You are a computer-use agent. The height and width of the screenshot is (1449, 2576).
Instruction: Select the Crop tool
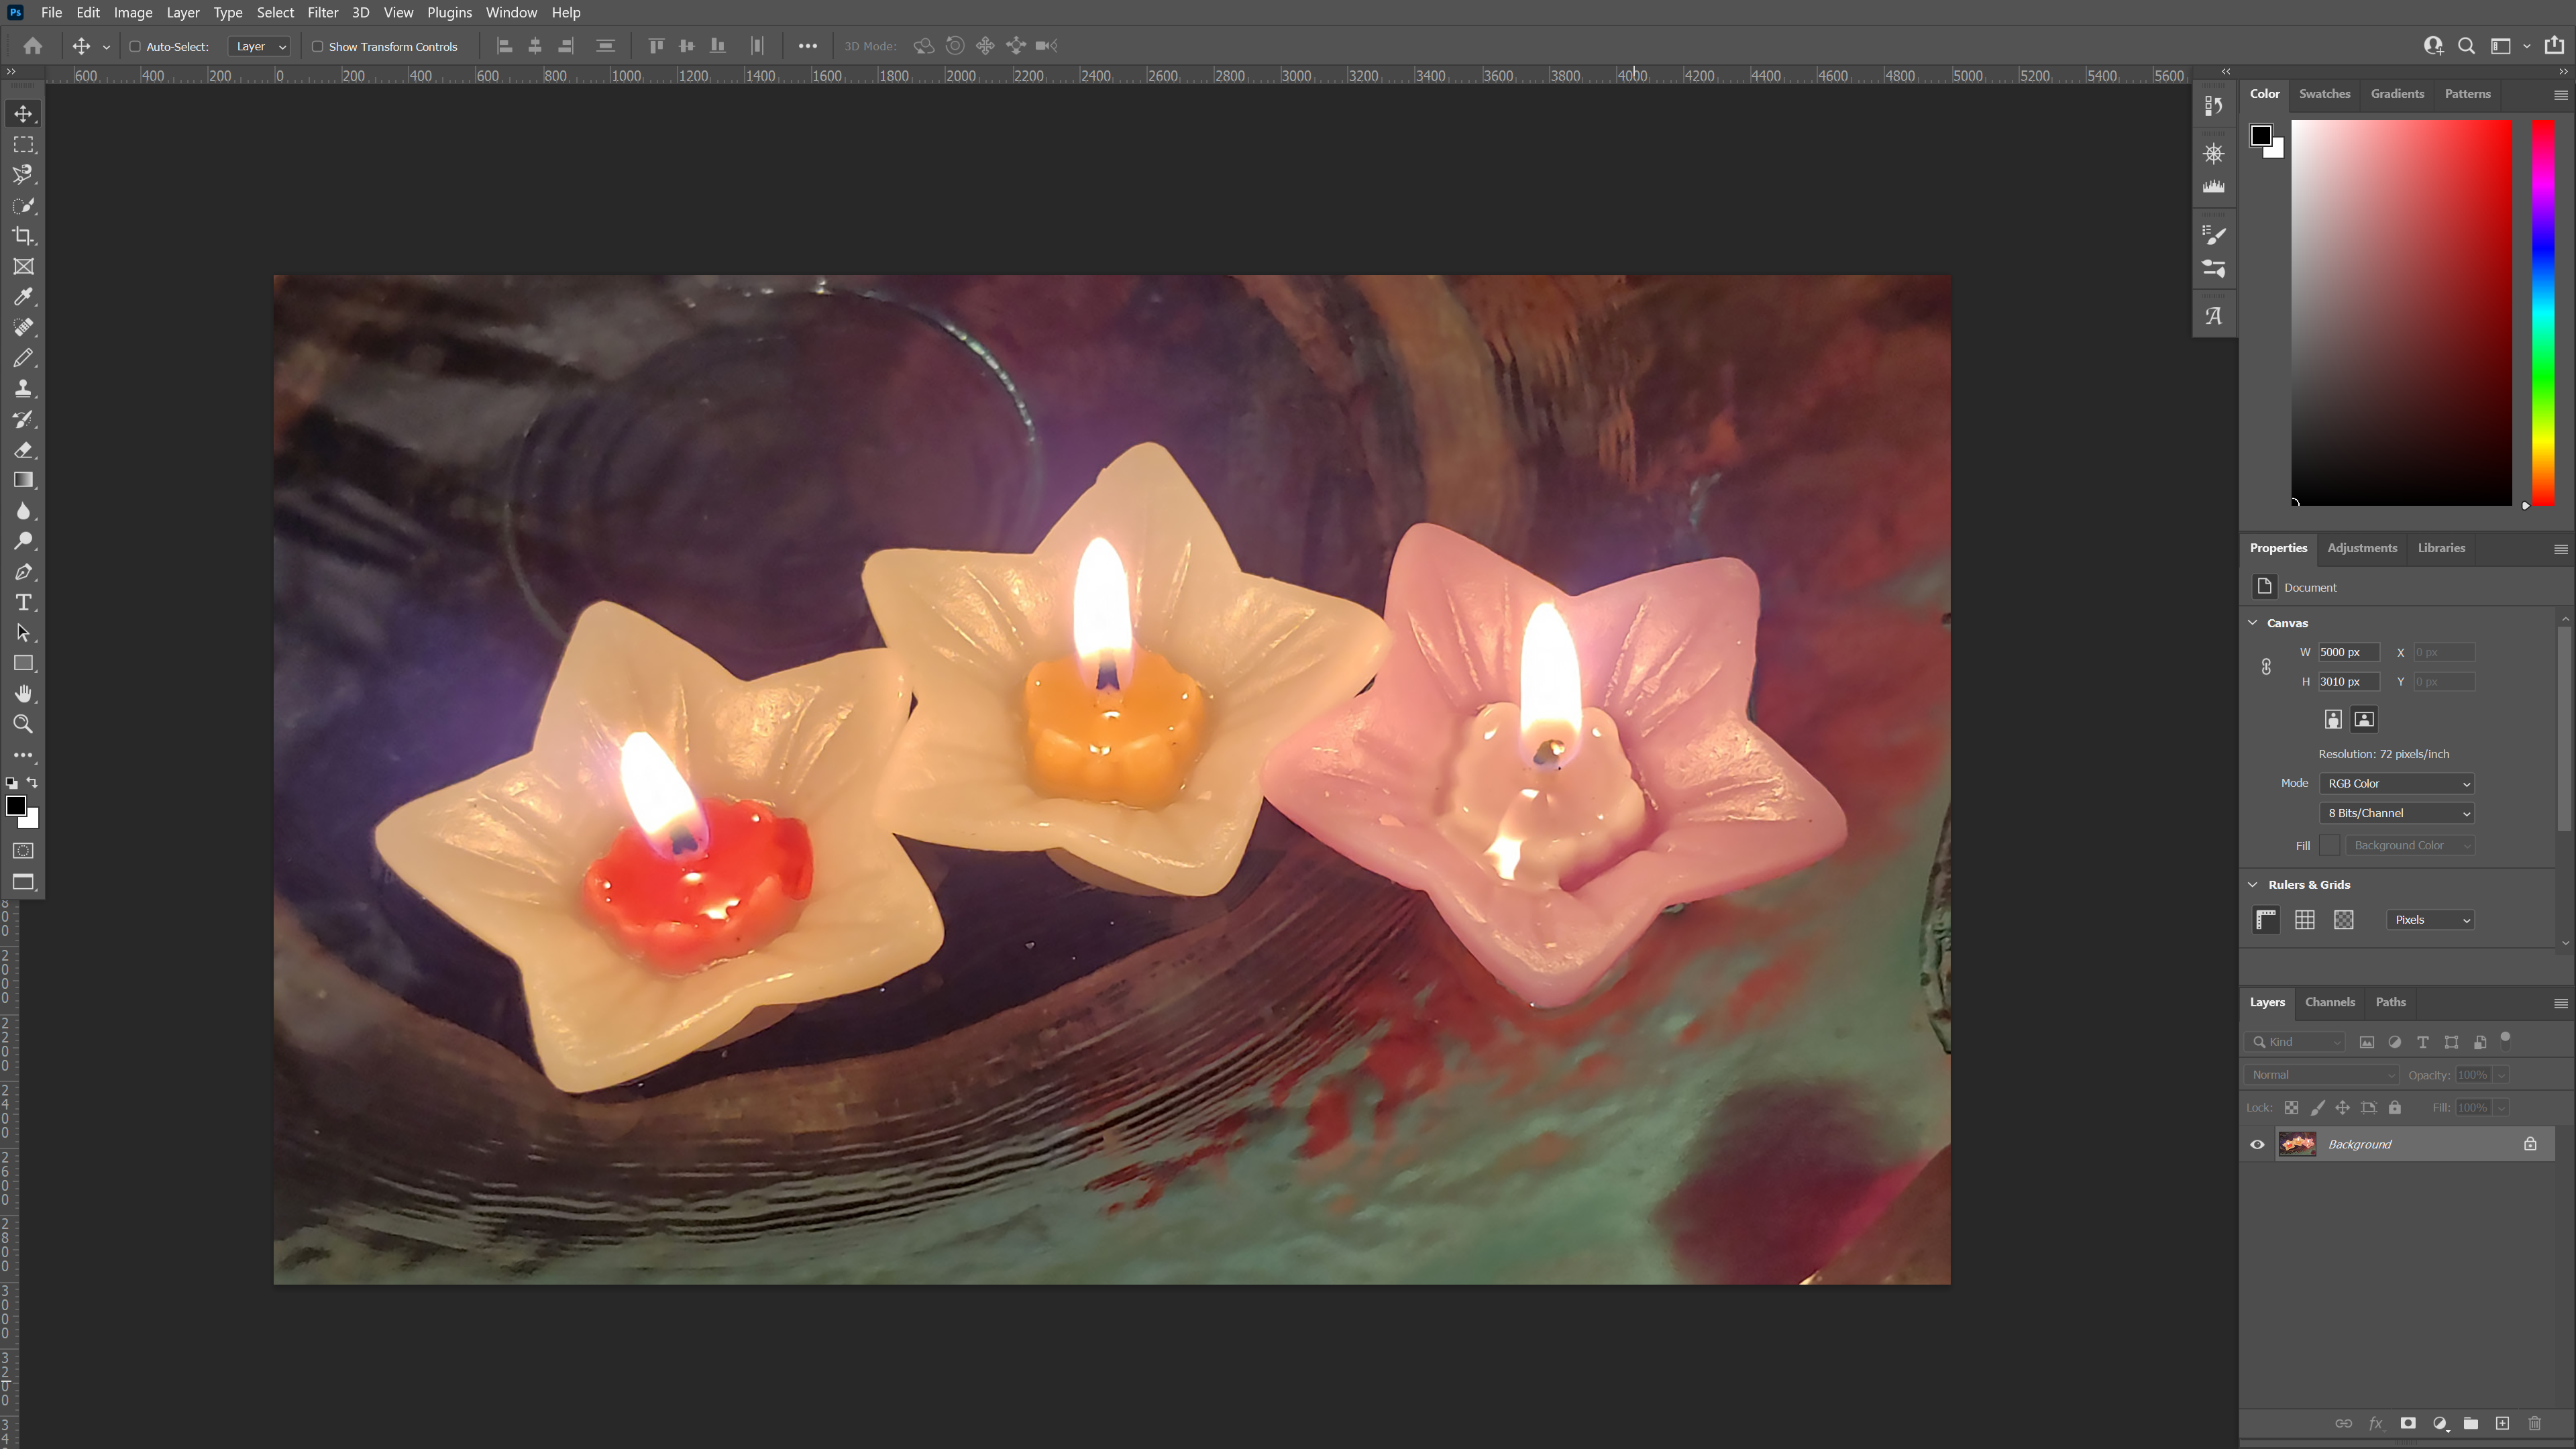(23, 236)
